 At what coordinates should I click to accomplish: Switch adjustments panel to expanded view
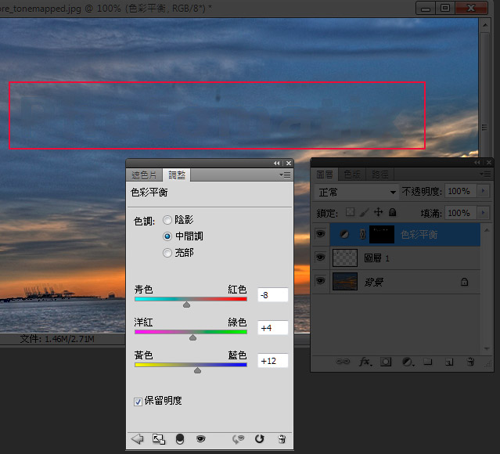pyautogui.click(x=159, y=439)
